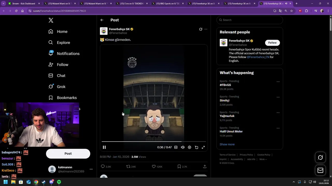Click the white Post button

point(68,153)
